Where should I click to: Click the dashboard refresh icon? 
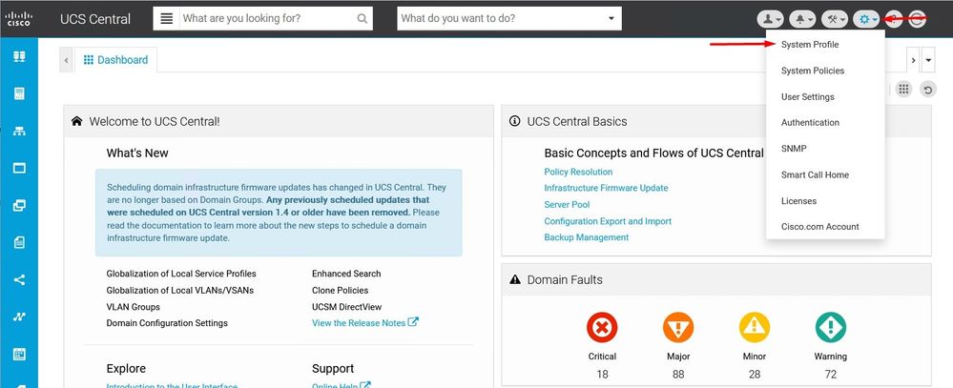pos(927,90)
